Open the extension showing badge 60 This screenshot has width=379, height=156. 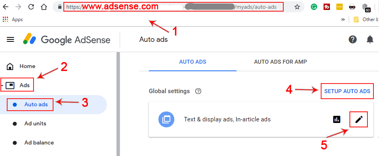tap(366, 8)
